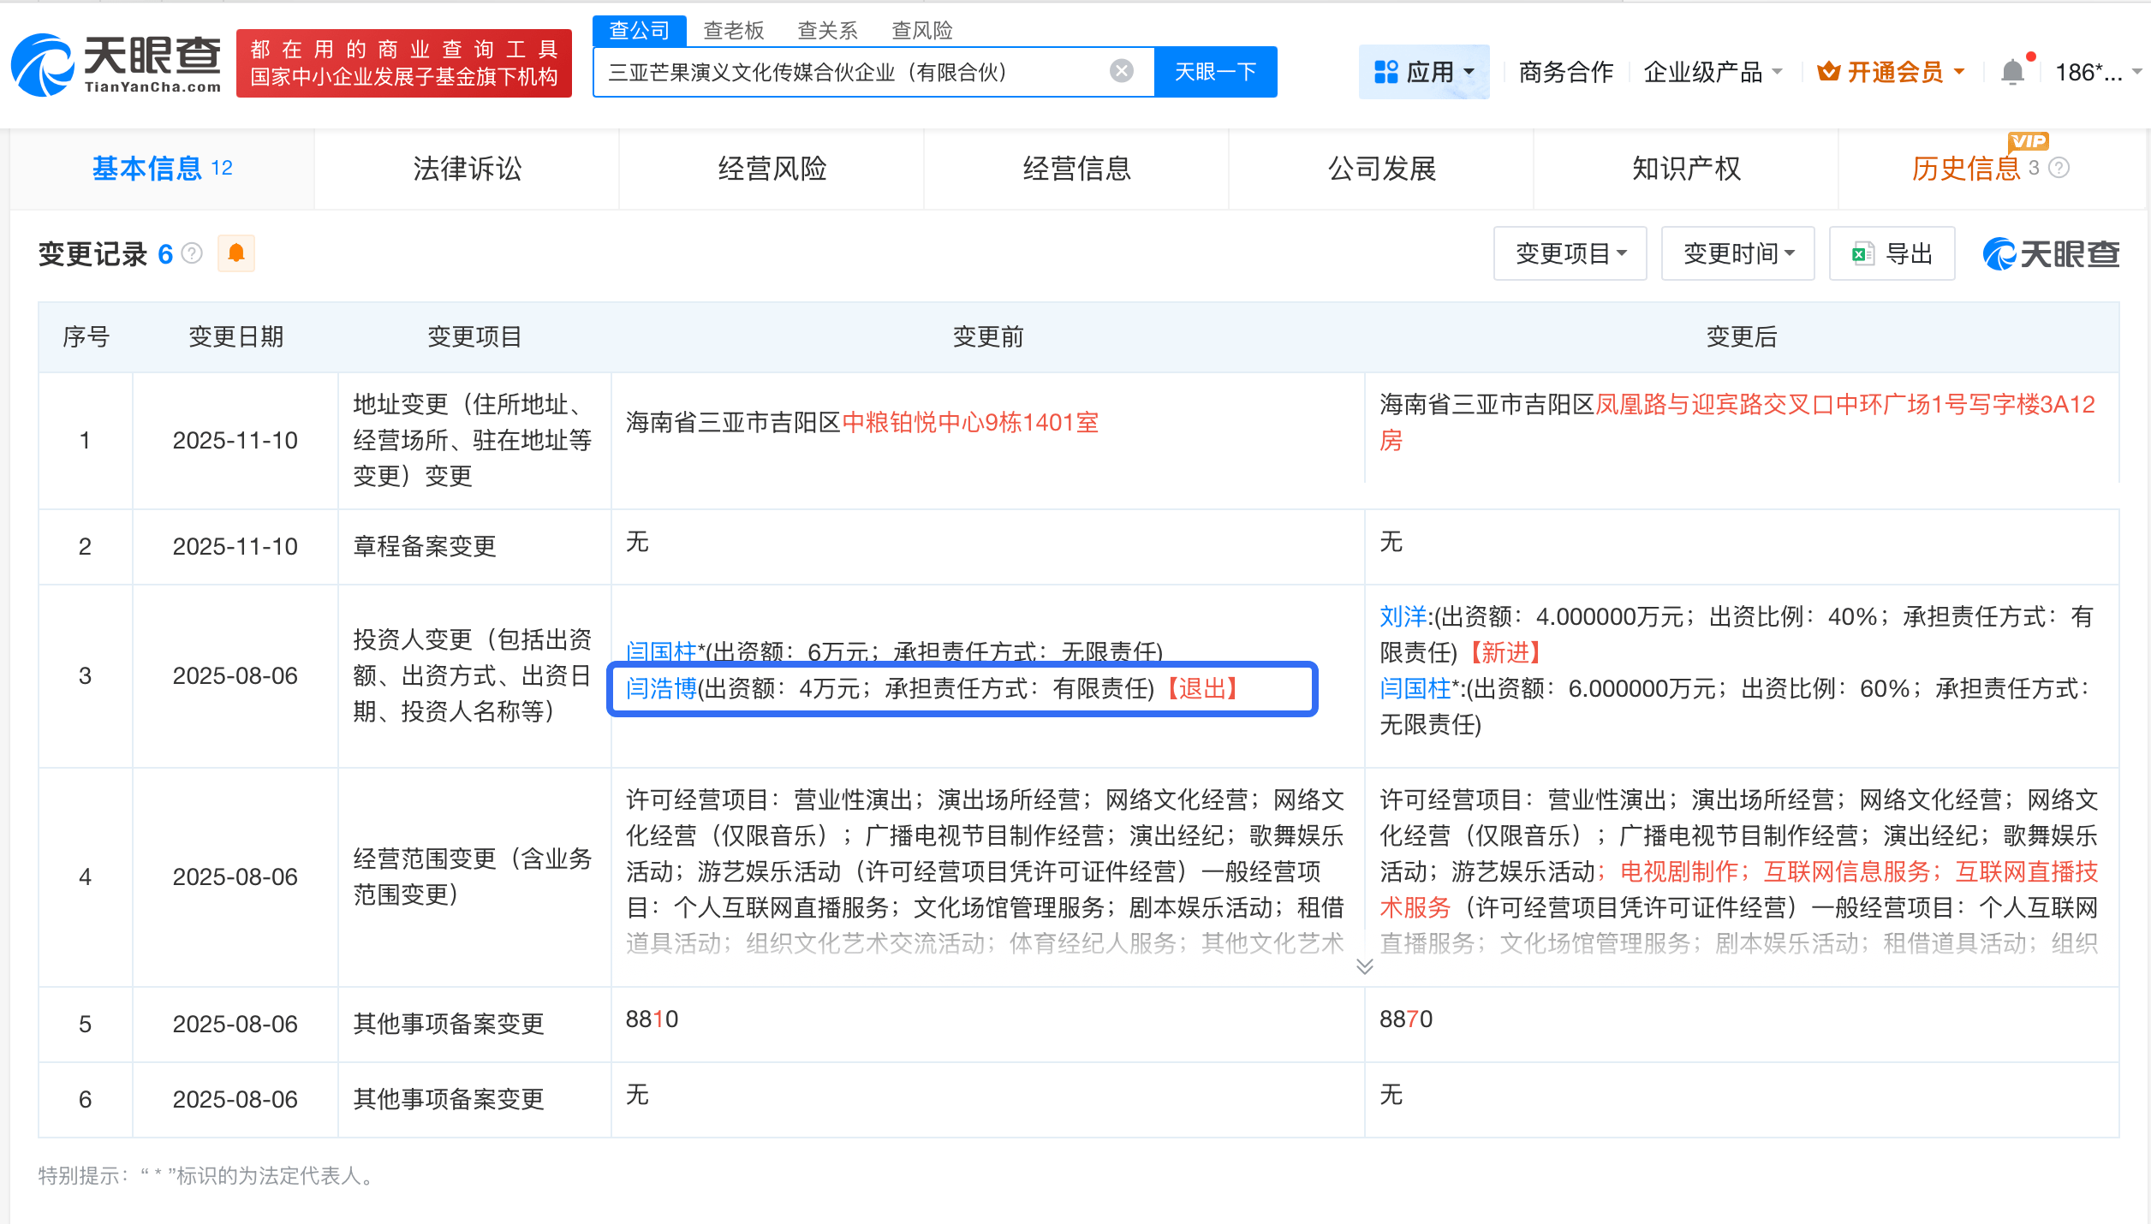
Task: Click the search box clear (×) icon
Action: (x=1120, y=70)
